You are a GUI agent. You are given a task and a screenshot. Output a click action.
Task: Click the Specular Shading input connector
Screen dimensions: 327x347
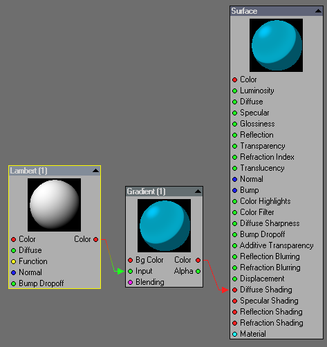tap(234, 301)
